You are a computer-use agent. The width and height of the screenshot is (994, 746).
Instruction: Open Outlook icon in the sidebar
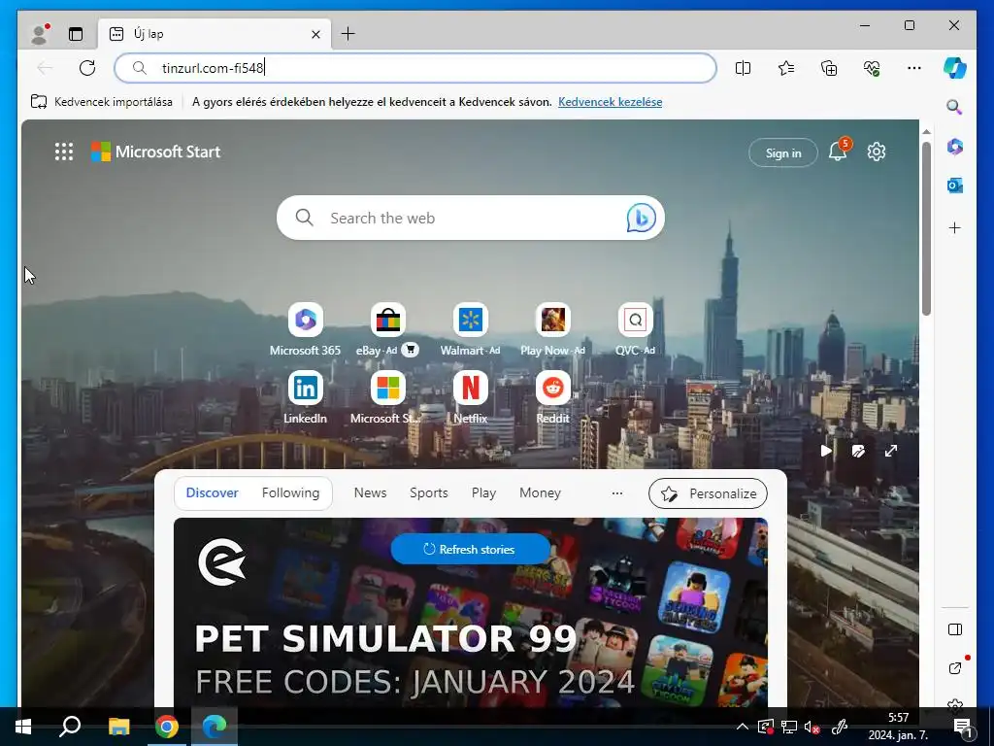point(955,186)
